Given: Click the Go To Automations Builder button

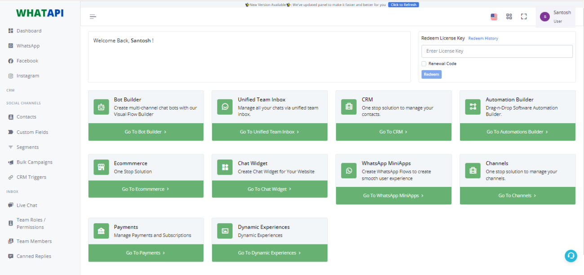Looking at the screenshot, I should [517, 132].
